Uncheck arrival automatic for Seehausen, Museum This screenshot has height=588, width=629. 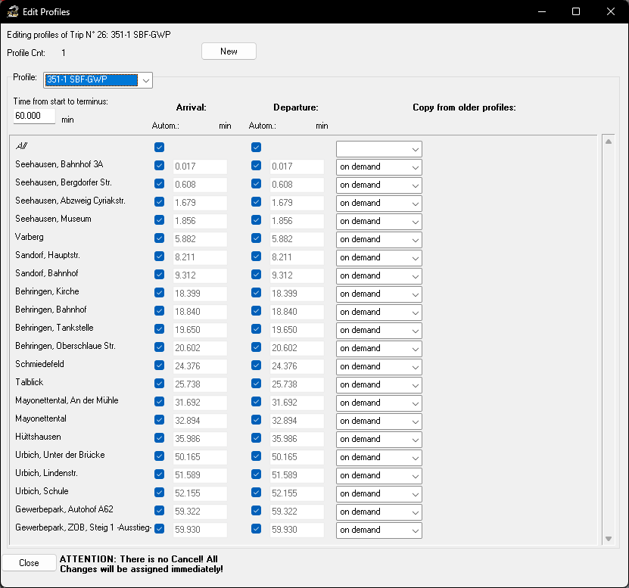[x=159, y=220]
